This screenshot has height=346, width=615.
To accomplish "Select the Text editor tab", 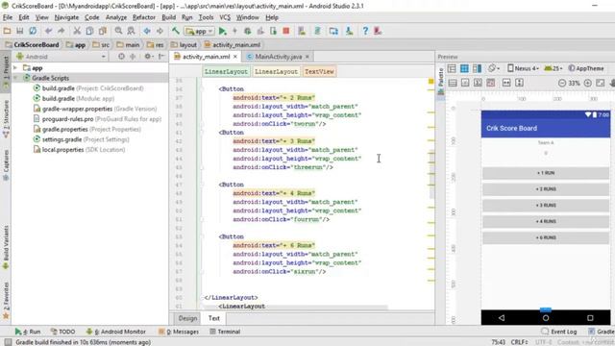I will tap(213, 318).
